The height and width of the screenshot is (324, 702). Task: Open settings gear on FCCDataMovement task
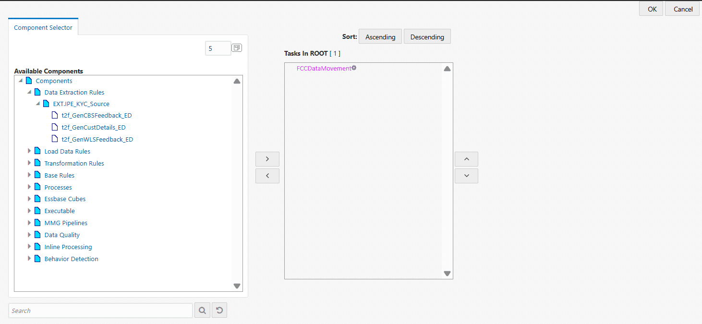[x=354, y=68]
